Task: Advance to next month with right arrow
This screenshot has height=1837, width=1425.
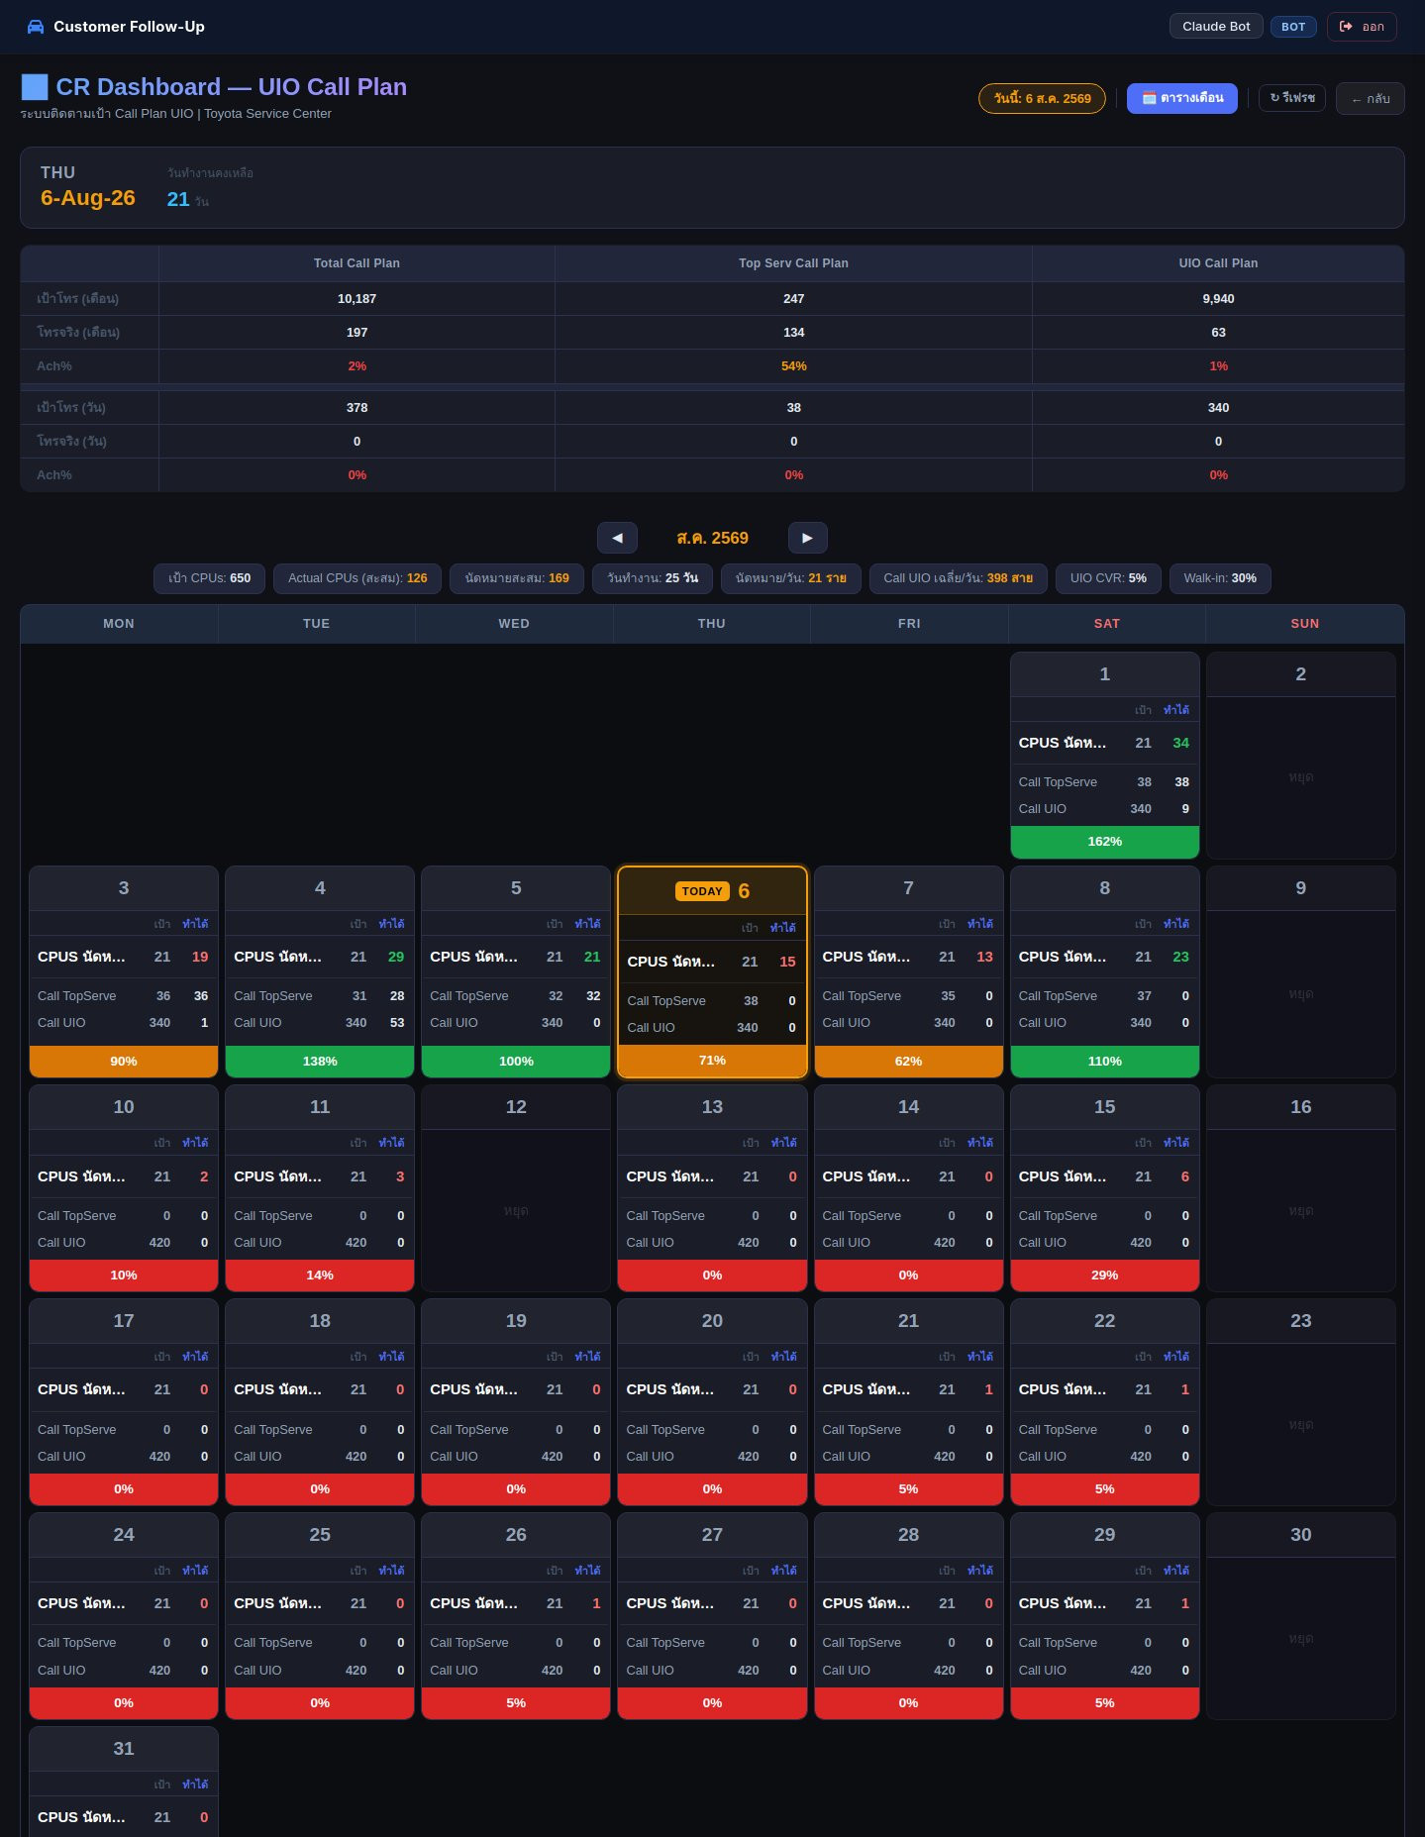Action: point(807,538)
